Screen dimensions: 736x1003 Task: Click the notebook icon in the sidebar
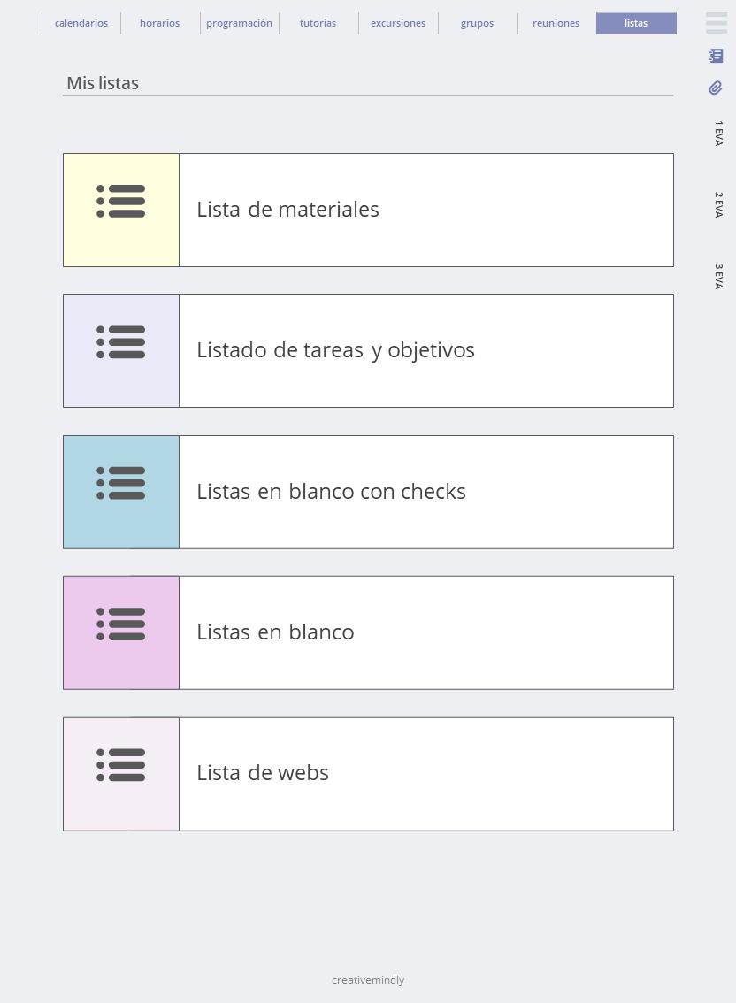716,56
